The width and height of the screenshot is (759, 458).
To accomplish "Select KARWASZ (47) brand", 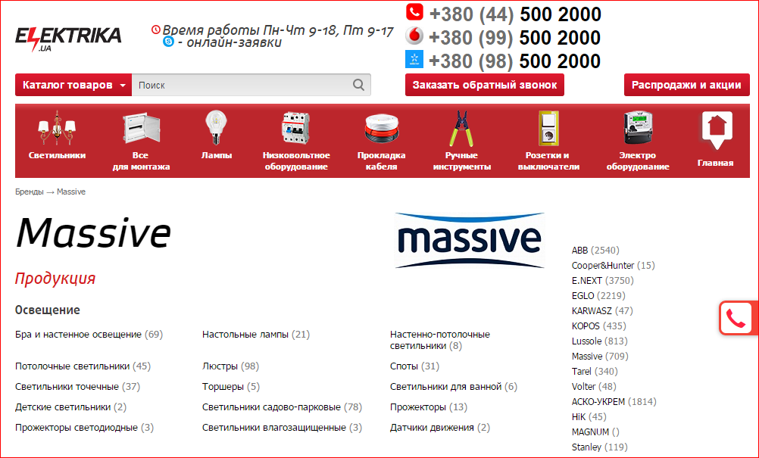I will 602,311.
